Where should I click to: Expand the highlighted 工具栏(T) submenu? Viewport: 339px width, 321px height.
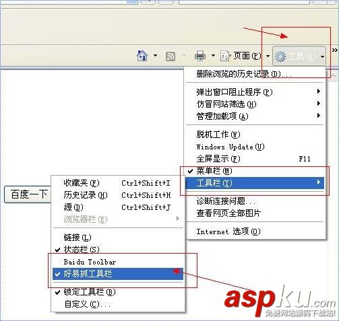coord(255,183)
